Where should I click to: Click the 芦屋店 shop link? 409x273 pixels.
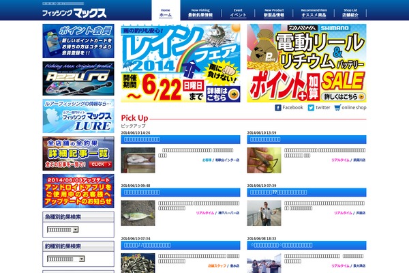pos(361,213)
